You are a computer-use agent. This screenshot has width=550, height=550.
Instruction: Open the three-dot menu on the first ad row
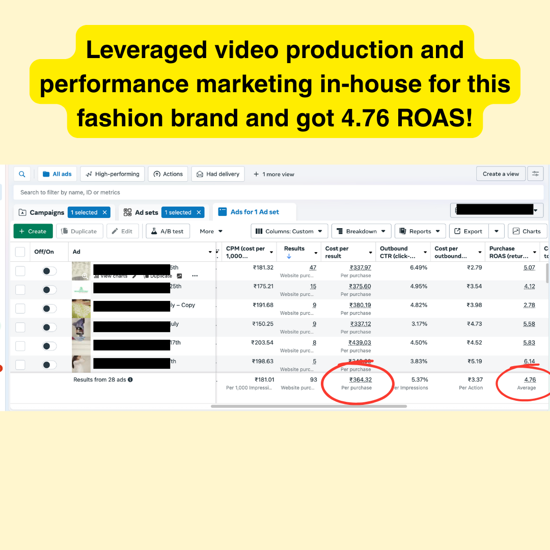coord(195,276)
